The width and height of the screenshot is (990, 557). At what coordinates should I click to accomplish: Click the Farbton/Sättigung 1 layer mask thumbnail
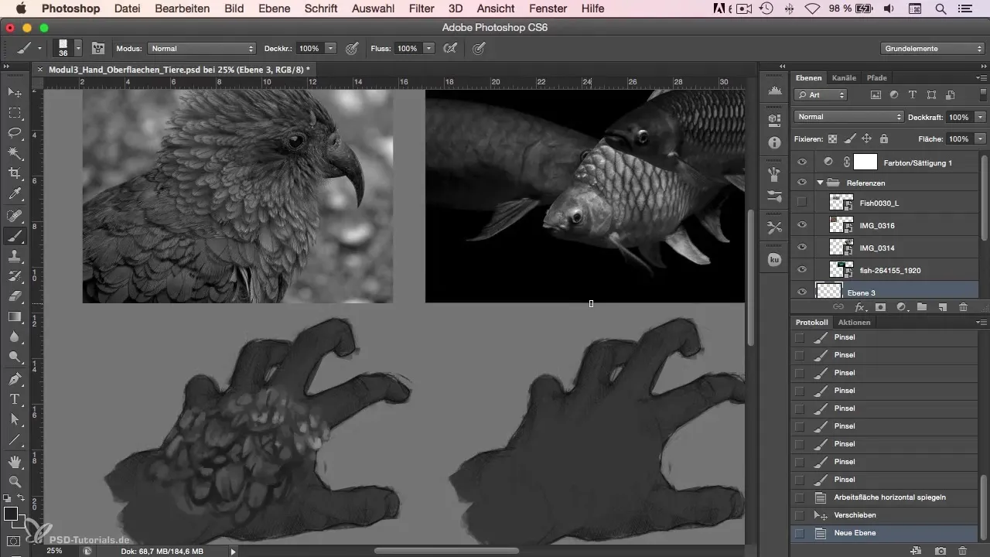865,162
